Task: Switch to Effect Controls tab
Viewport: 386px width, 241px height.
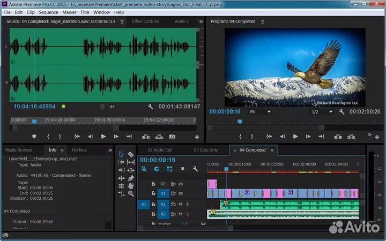Action: click(145, 21)
